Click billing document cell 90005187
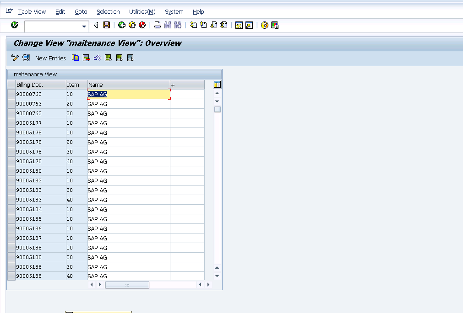Screen dimensions: 463x313 41,238
